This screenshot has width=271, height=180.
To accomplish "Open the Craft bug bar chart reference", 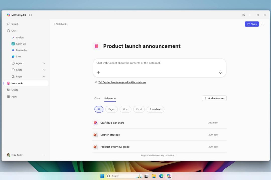I will (159, 123).
